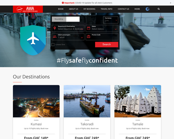Open the BOOK menu item
This screenshot has height=139, width=174.
click(x=61, y=9)
